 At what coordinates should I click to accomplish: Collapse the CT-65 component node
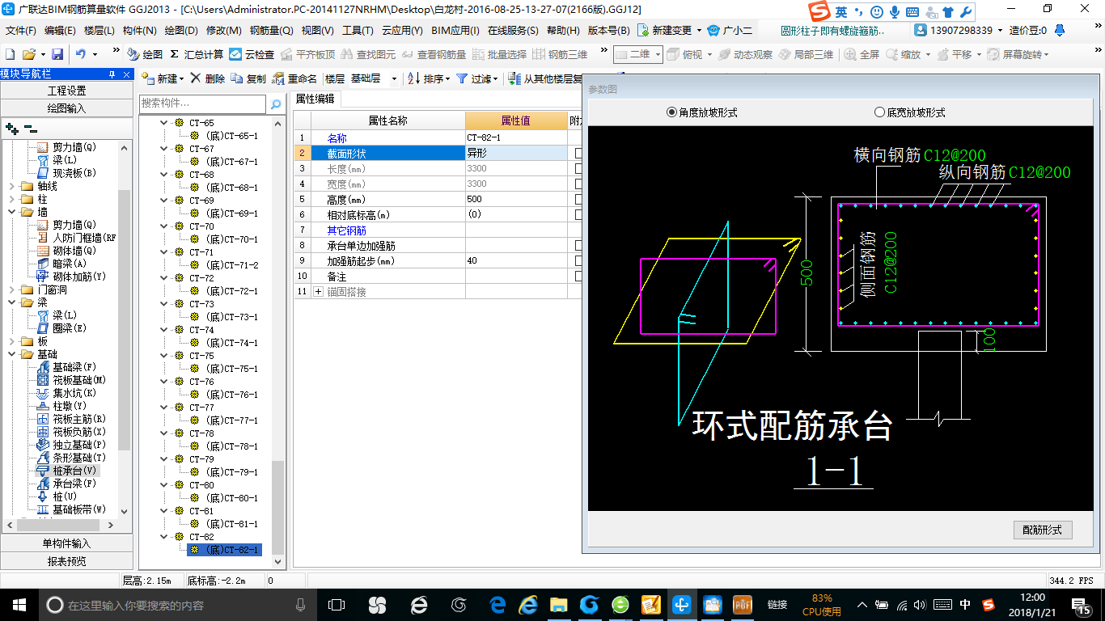(164, 123)
